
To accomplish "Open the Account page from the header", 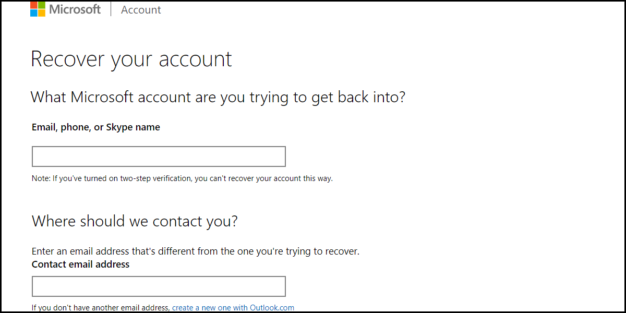I will pos(140,9).
